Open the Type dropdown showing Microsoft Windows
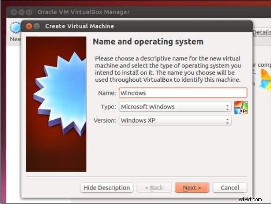Viewport: 271px width, 204px height. [x=175, y=107]
